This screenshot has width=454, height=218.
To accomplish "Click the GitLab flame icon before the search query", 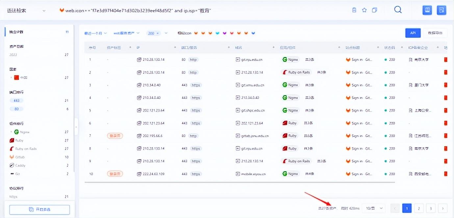I will point(62,10).
